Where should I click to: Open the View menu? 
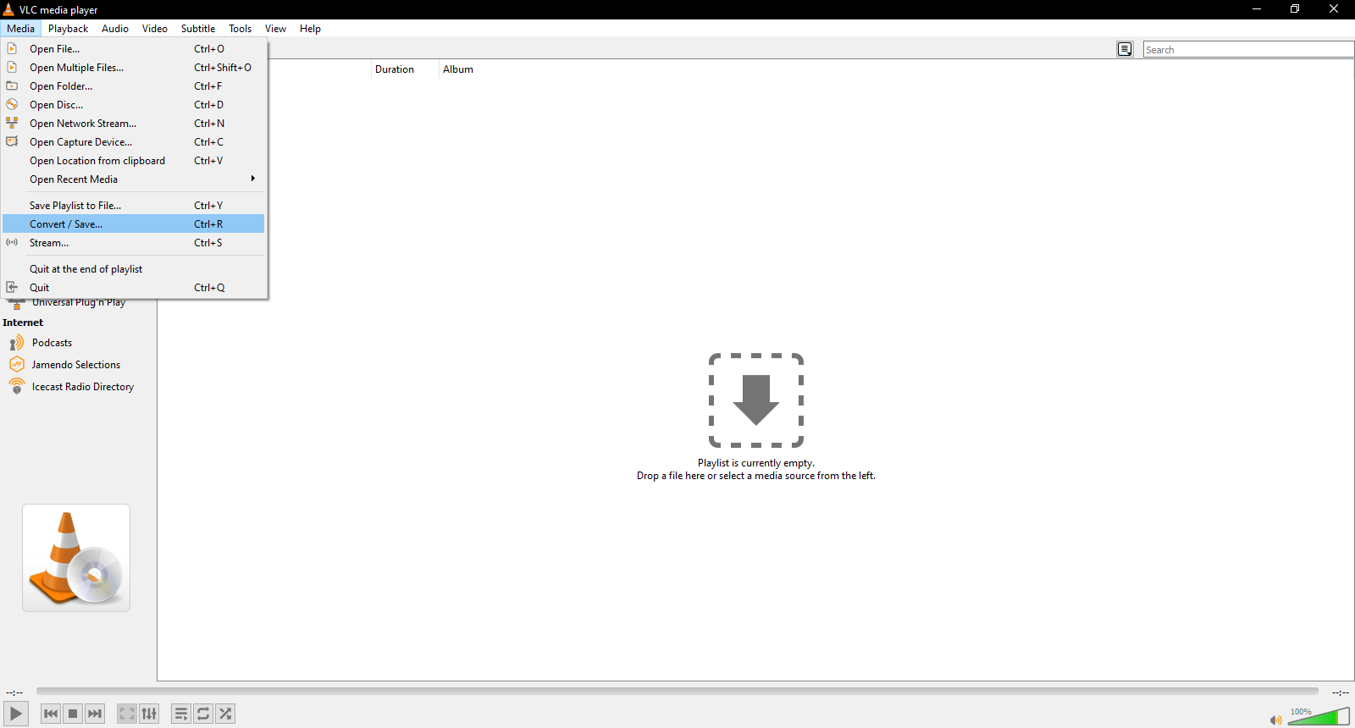(x=275, y=28)
